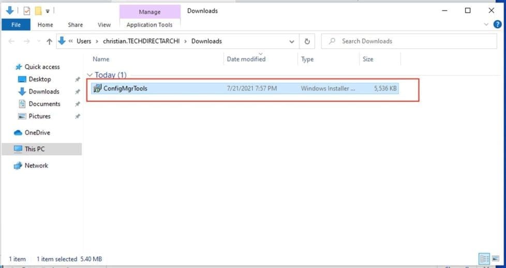This screenshot has width=506, height=268.
Task: Sort by Date modified column header
Action: (x=246, y=59)
